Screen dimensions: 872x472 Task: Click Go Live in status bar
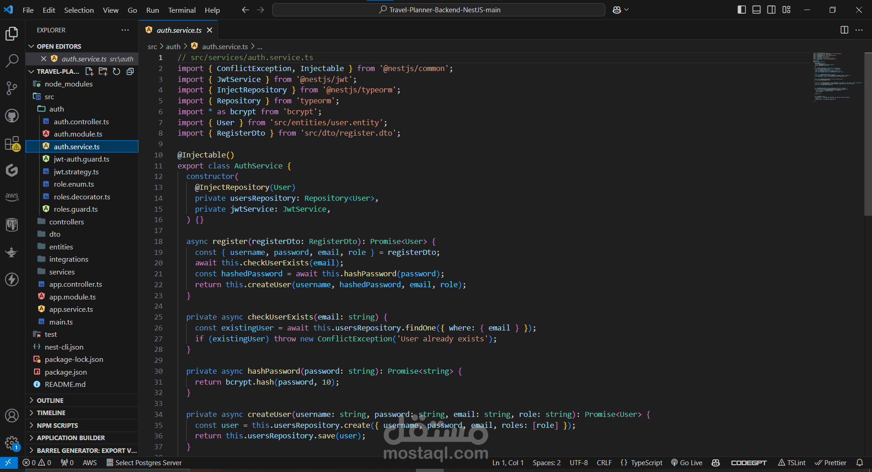[687, 462]
